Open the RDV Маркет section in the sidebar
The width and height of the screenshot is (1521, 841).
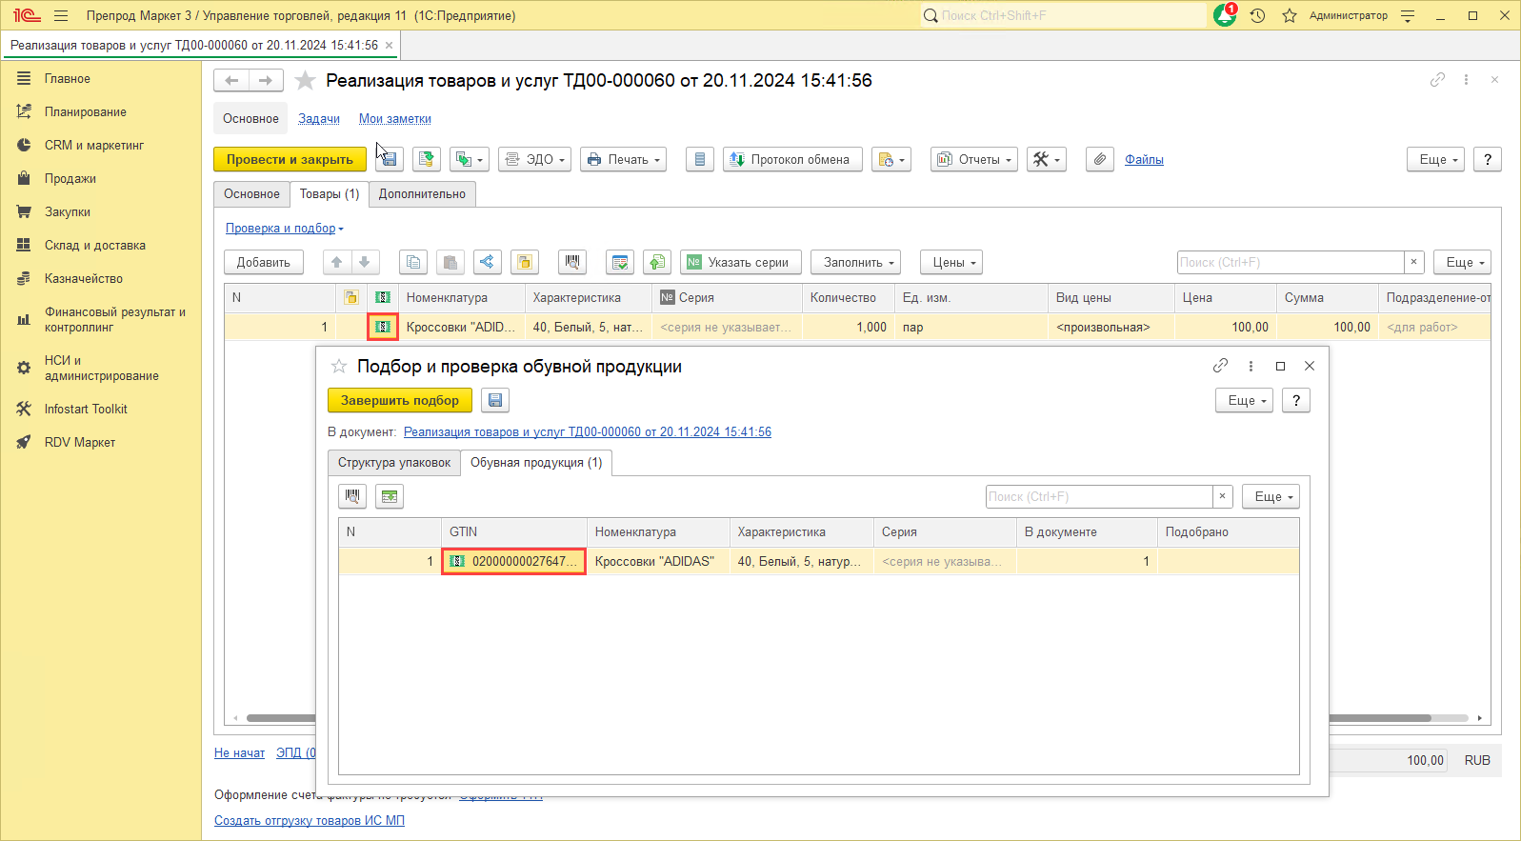click(80, 443)
